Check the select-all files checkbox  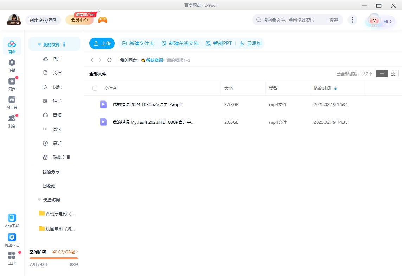tap(95, 88)
